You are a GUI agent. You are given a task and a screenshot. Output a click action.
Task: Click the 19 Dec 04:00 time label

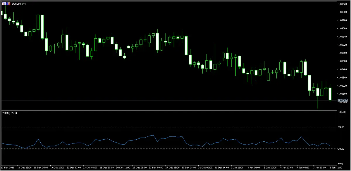coord(41,168)
